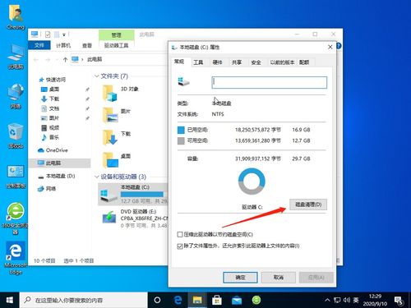This screenshot has height=308, width=411.
Task: Open the Control Panel desktop icon
Action: pos(16,172)
